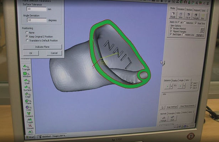This screenshot has height=142, width=219.
Task: Click the Surface Tolerance input field
Action: 37,9
